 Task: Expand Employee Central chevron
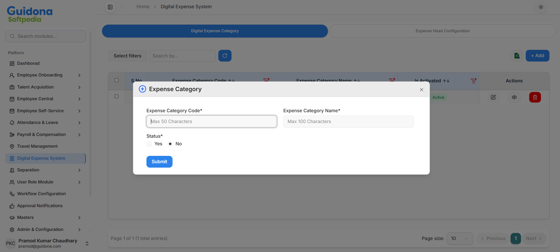79,99
